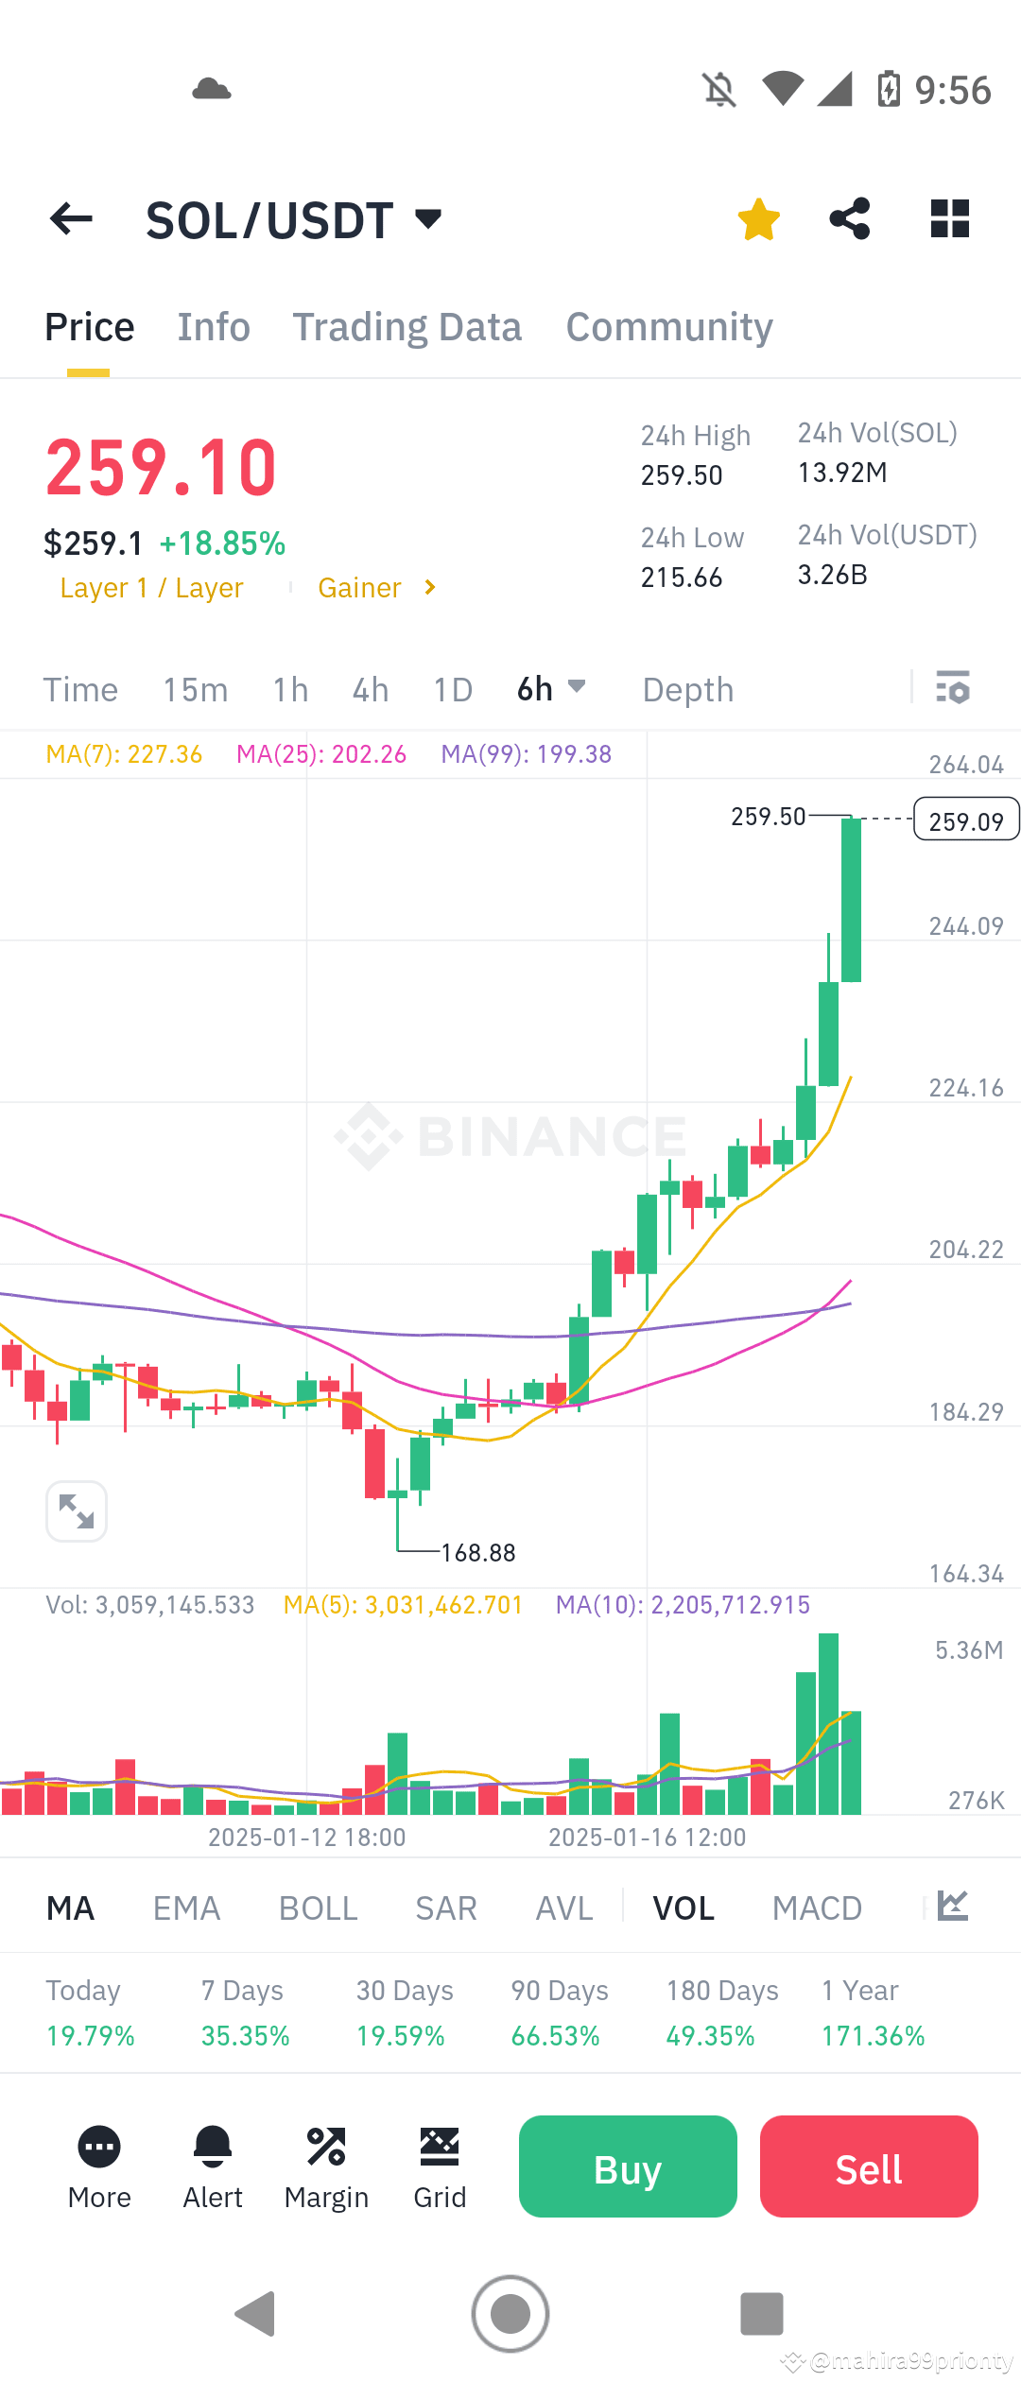
Task: Toggle SOL/USDT off the favorites star
Action: click(x=758, y=218)
